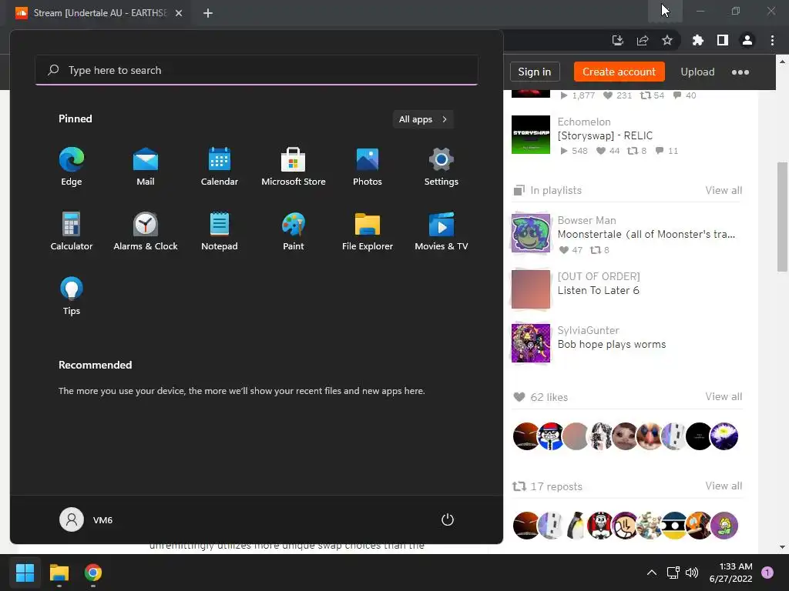Viewport: 789px width, 591px height.
Task: Click the power button in Start menu
Action: click(448, 519)
